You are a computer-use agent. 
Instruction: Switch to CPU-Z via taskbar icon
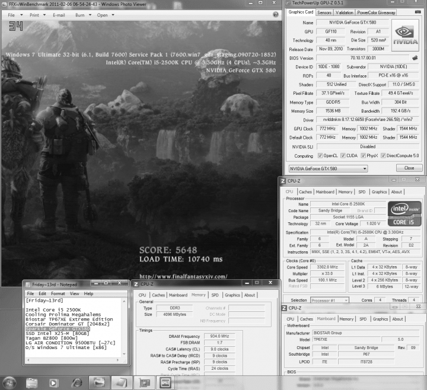click(165, 383)
